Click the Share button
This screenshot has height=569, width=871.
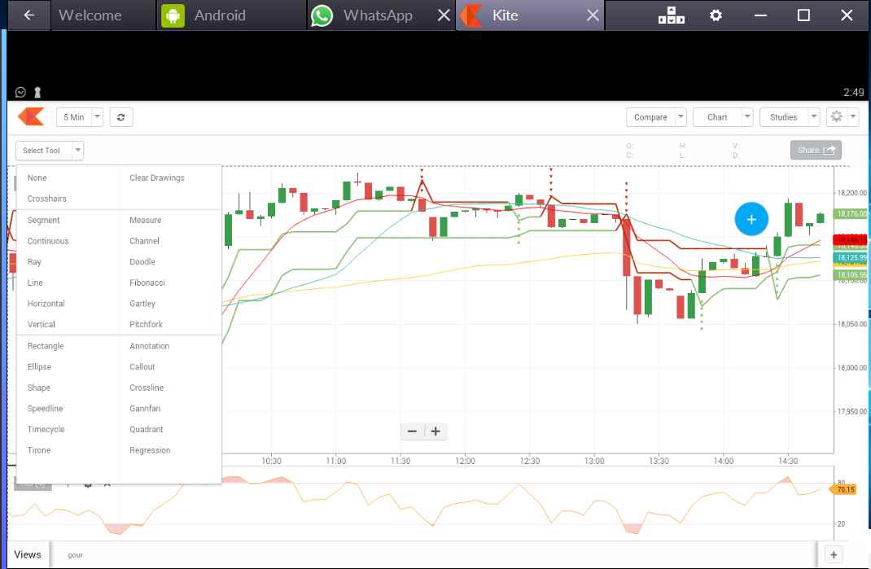coord(815,150)
